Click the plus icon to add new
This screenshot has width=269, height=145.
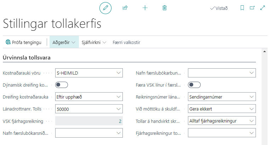(145, 8)
